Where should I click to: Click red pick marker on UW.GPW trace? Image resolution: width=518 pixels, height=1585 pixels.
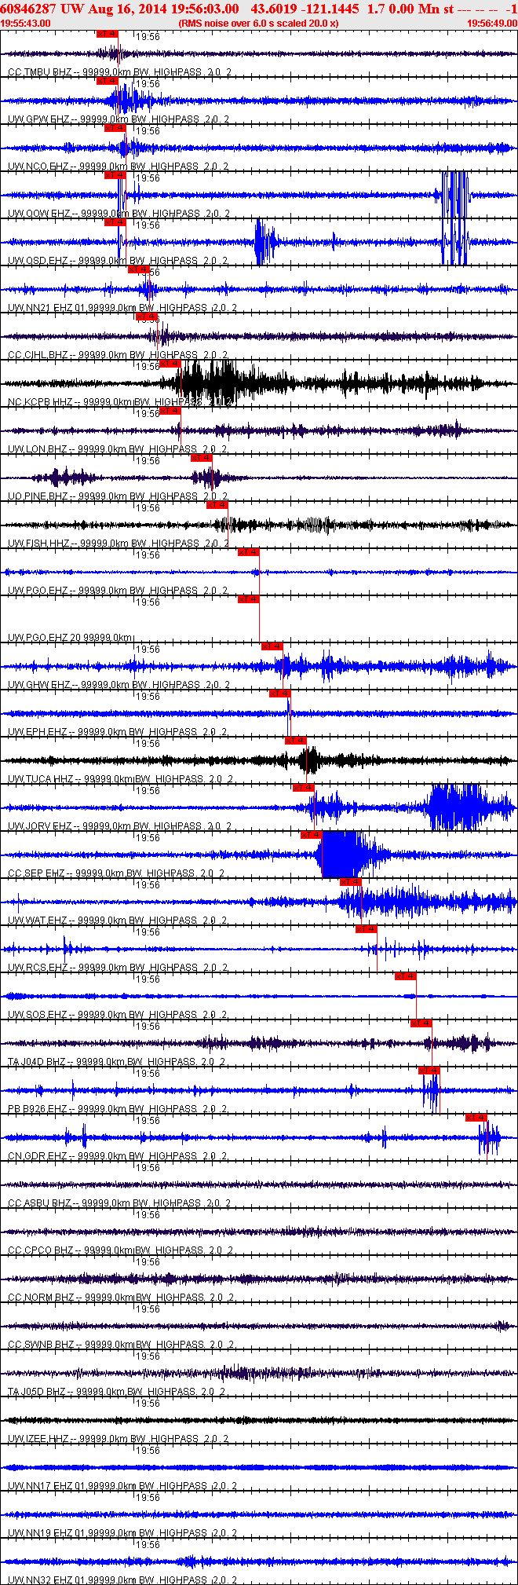(x=107, y=81)
